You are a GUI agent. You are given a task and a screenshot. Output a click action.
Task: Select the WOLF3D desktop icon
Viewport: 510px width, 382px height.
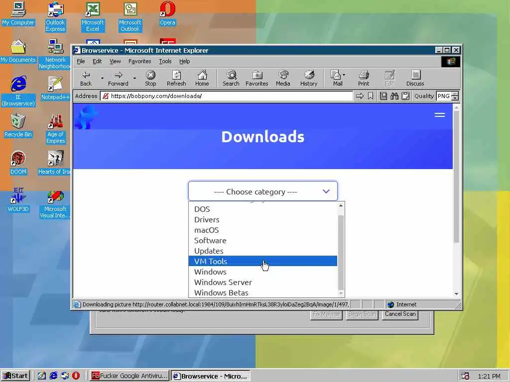pyautogui.click(x=18, y=200)
